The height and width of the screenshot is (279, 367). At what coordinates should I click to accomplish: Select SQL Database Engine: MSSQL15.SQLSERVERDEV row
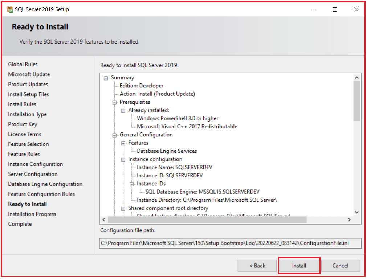coord(203,192)
